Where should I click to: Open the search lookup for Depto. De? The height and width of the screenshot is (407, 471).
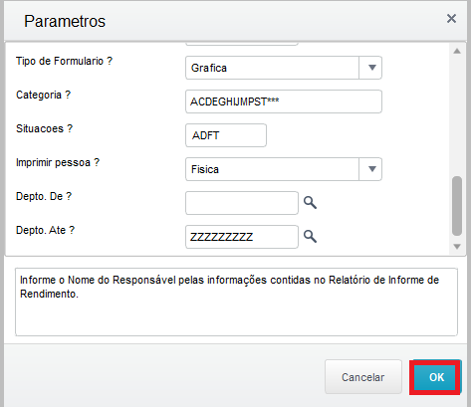310,202
